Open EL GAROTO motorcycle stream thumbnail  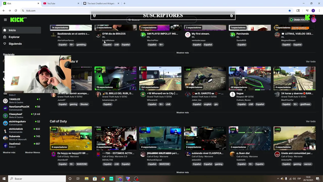205,78
